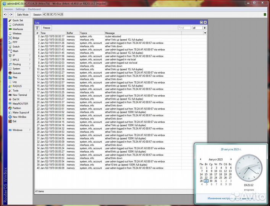Go to next month in calendar
Image resolution: width=270 pixels, height=206 pixels.
pyautogui.click(x=231, y=159)
